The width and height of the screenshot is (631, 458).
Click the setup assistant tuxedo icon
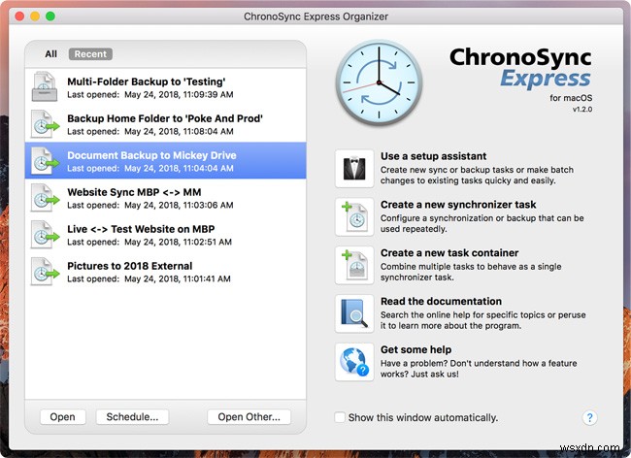click(354, 169)
